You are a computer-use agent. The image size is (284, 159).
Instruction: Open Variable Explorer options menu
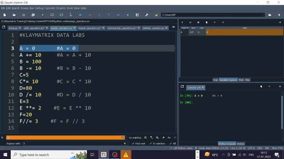click(280, 23)
